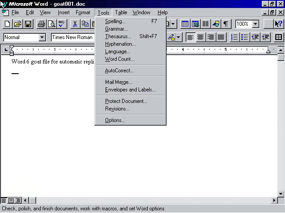This screenshot has height=213, width=285.
Task: Choose Options... from the Tools menu
Action: coord(130,120)
